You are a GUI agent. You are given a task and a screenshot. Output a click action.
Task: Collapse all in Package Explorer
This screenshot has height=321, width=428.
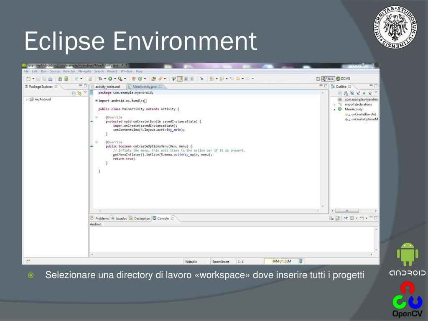point(74,93)
